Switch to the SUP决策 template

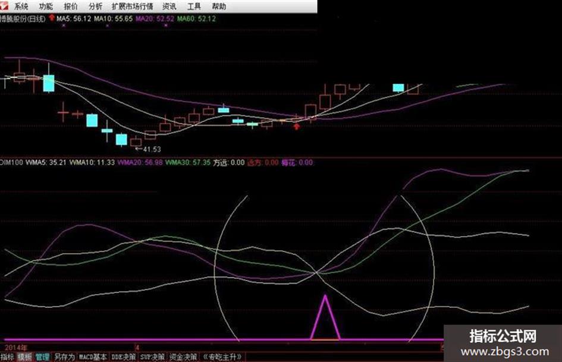152,357
